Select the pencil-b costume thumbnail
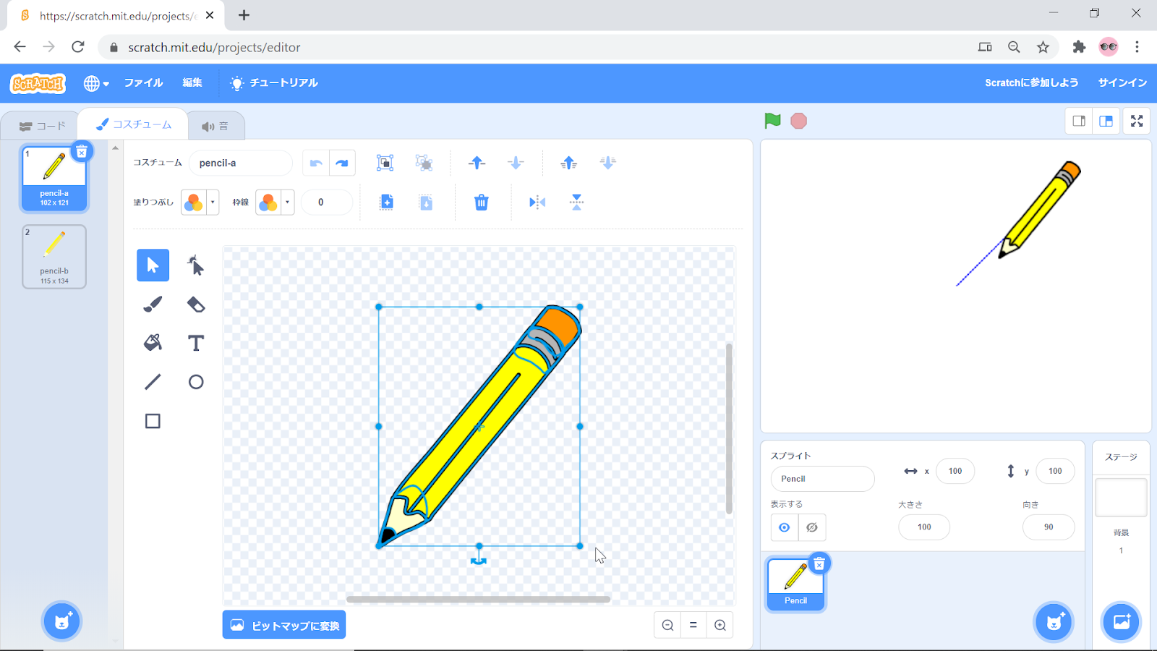 coord(54,257)
